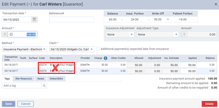Select the Deductibles tab
The width and height of the screenshot is (219, 108).
point(56,79)
